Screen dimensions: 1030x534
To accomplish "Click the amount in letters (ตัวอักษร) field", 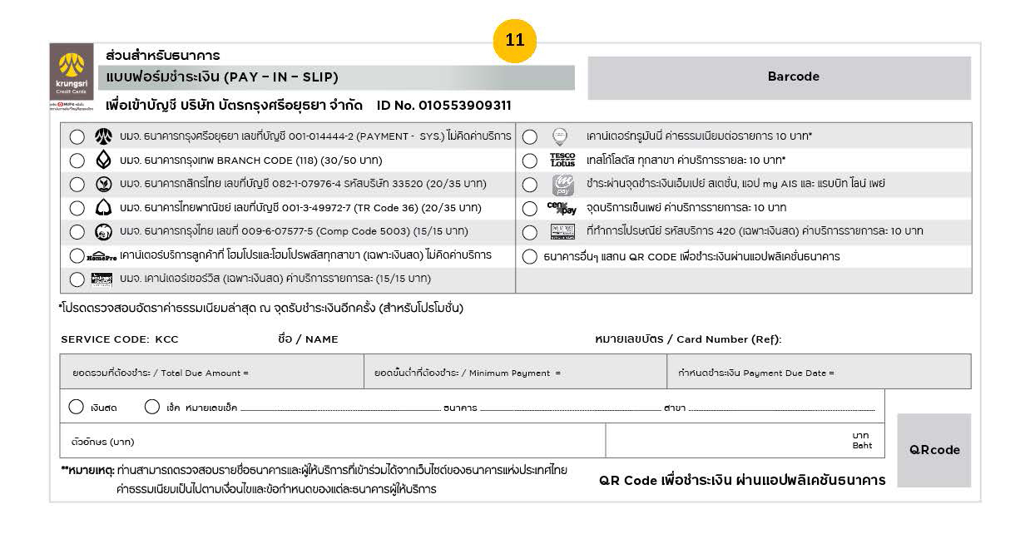I will point(333,441).
